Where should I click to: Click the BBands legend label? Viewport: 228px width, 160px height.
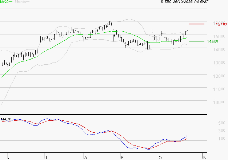(20, 2)
